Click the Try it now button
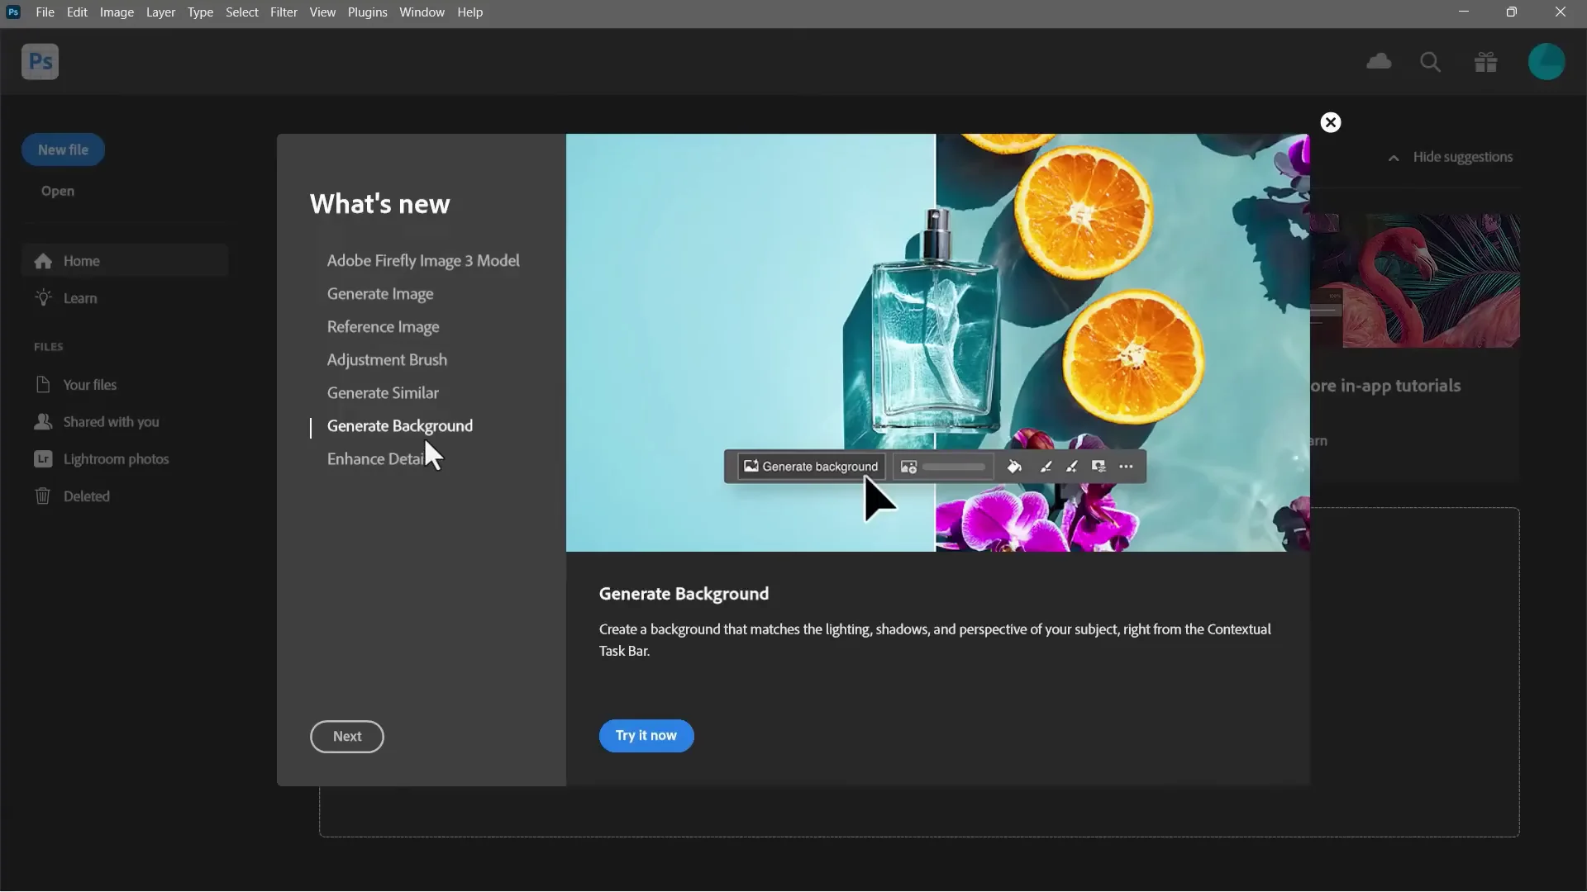 (x=646, y=735)
